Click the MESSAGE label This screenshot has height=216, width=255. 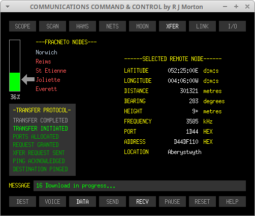click(19, 186)
